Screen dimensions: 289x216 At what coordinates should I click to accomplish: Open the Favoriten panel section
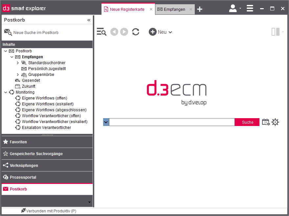click(x=18, y=142)
